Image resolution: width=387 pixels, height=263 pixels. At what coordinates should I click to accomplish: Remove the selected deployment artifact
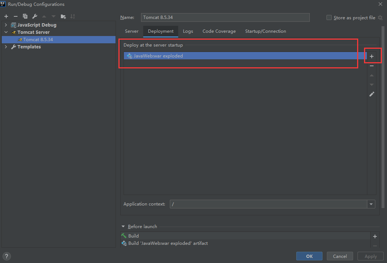coord(372,66)
